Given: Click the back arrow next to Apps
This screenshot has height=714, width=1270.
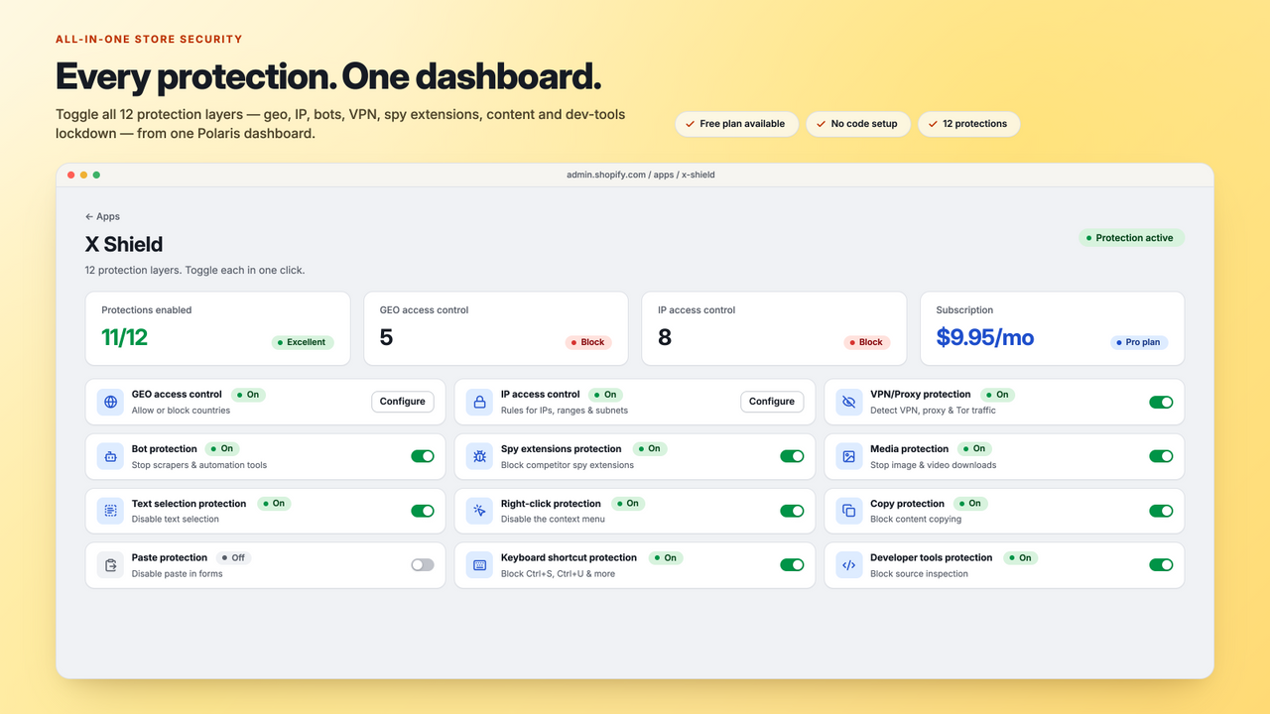Looking at the screenshot, I should [89, 216].
